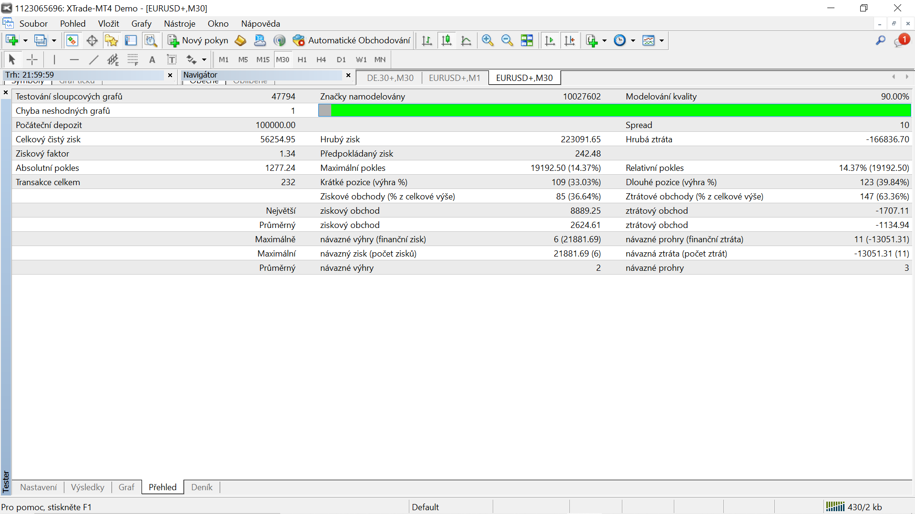Select the text label tool
Viewport: 915px width, 514px height.
(x=172, y=59)
